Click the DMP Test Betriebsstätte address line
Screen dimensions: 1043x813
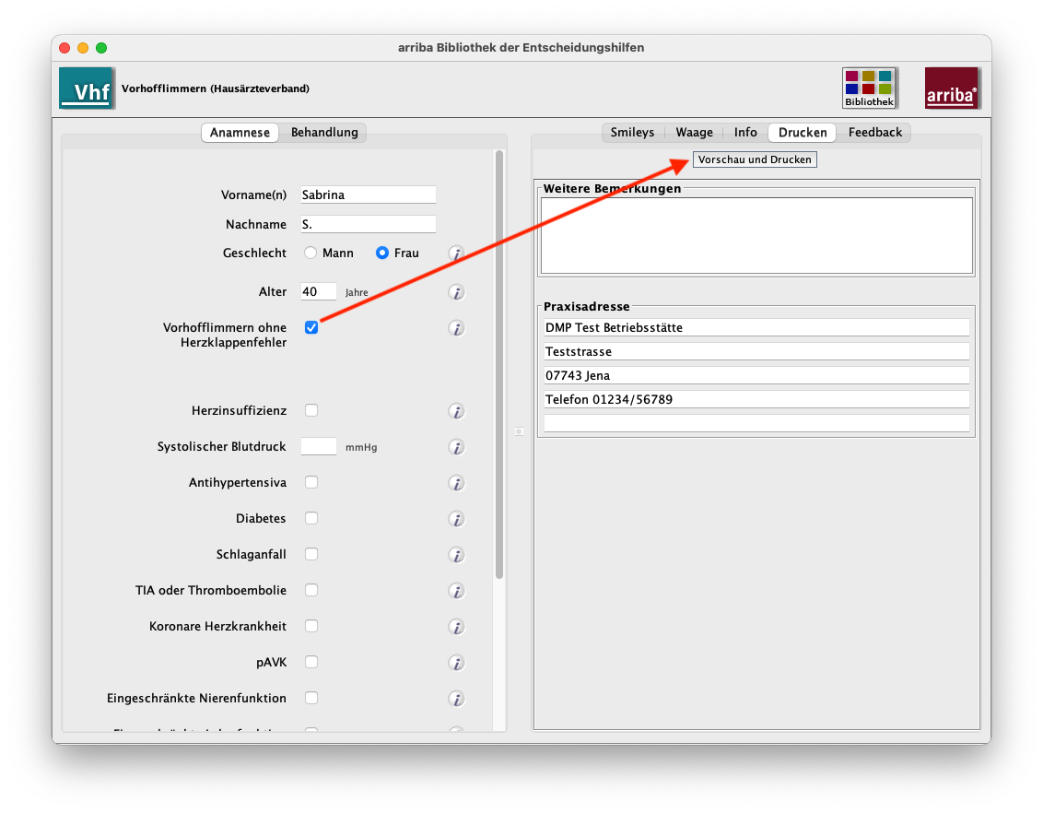pyautogui.click(x=757, y=327)
